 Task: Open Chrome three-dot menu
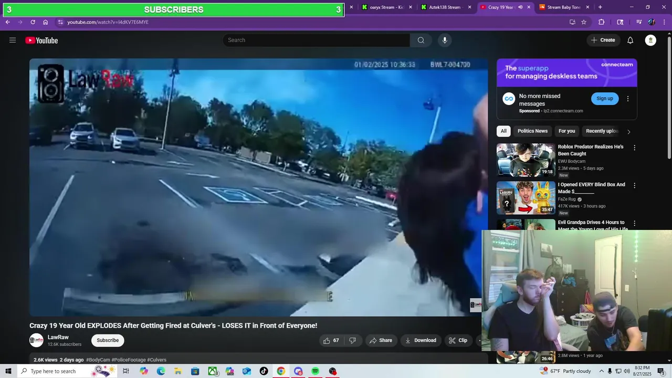click(x=664, y=22)
